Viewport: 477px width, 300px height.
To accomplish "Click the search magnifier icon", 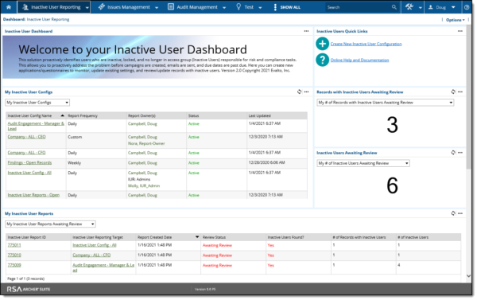I will (x=394, y=7).
